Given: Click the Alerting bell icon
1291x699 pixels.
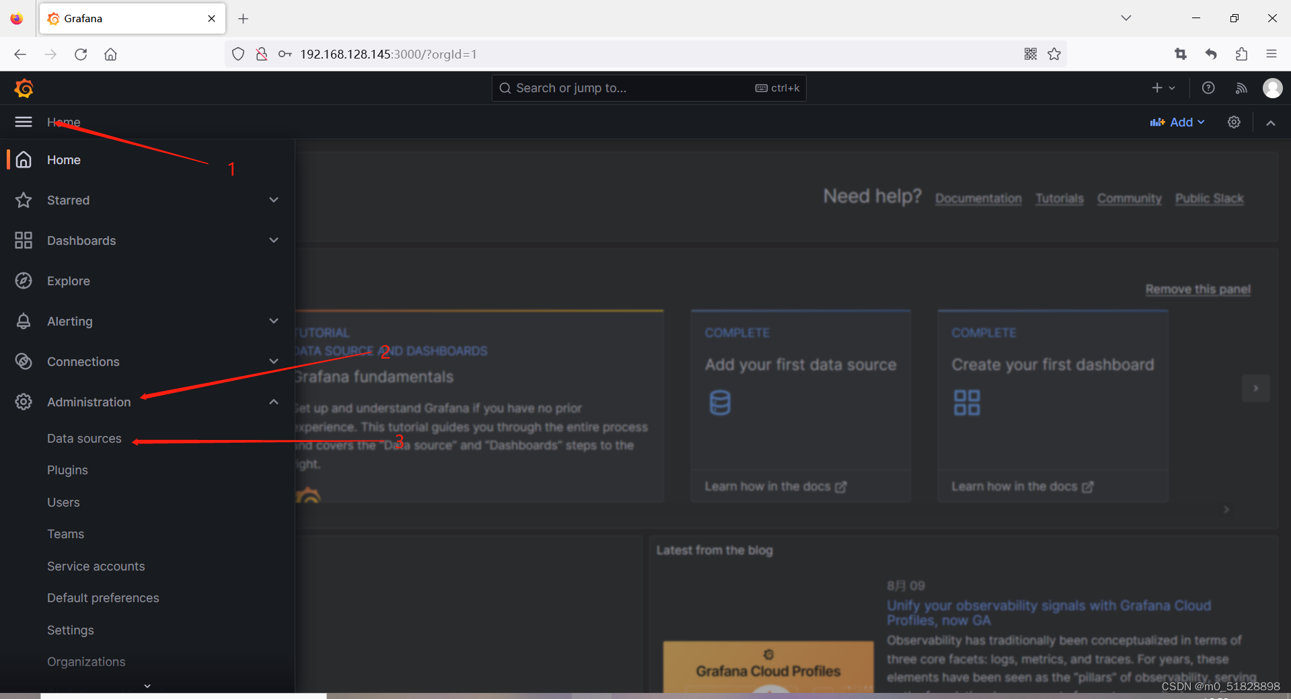Looking at the screenshot, I should (24, 321).
